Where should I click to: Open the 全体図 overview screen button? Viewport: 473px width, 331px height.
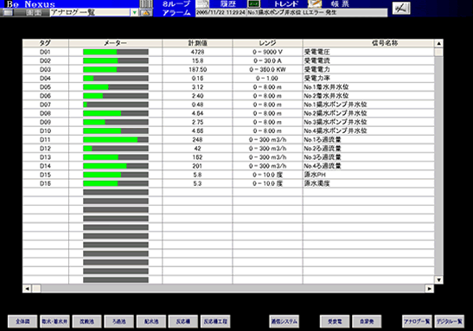[22, 321]
